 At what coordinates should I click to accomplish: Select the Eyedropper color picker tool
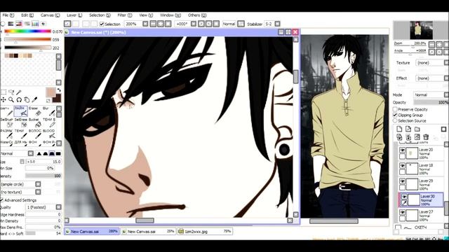34,99
